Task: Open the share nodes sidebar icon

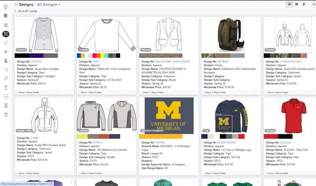Action: 6,70
